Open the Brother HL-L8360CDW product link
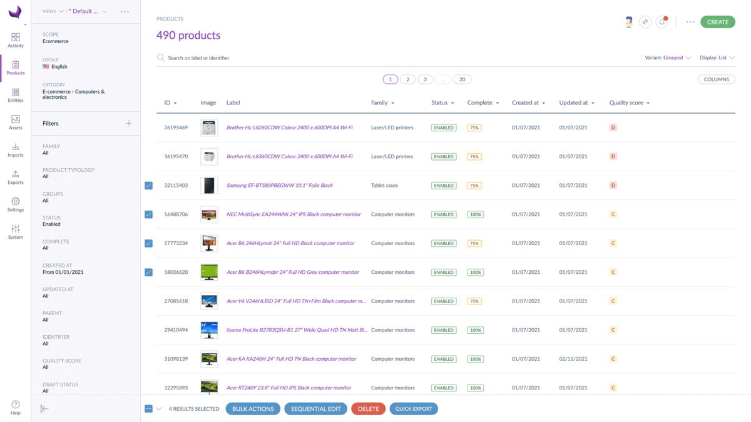Screen dimensions: 751x422 (x=289, y=156)
